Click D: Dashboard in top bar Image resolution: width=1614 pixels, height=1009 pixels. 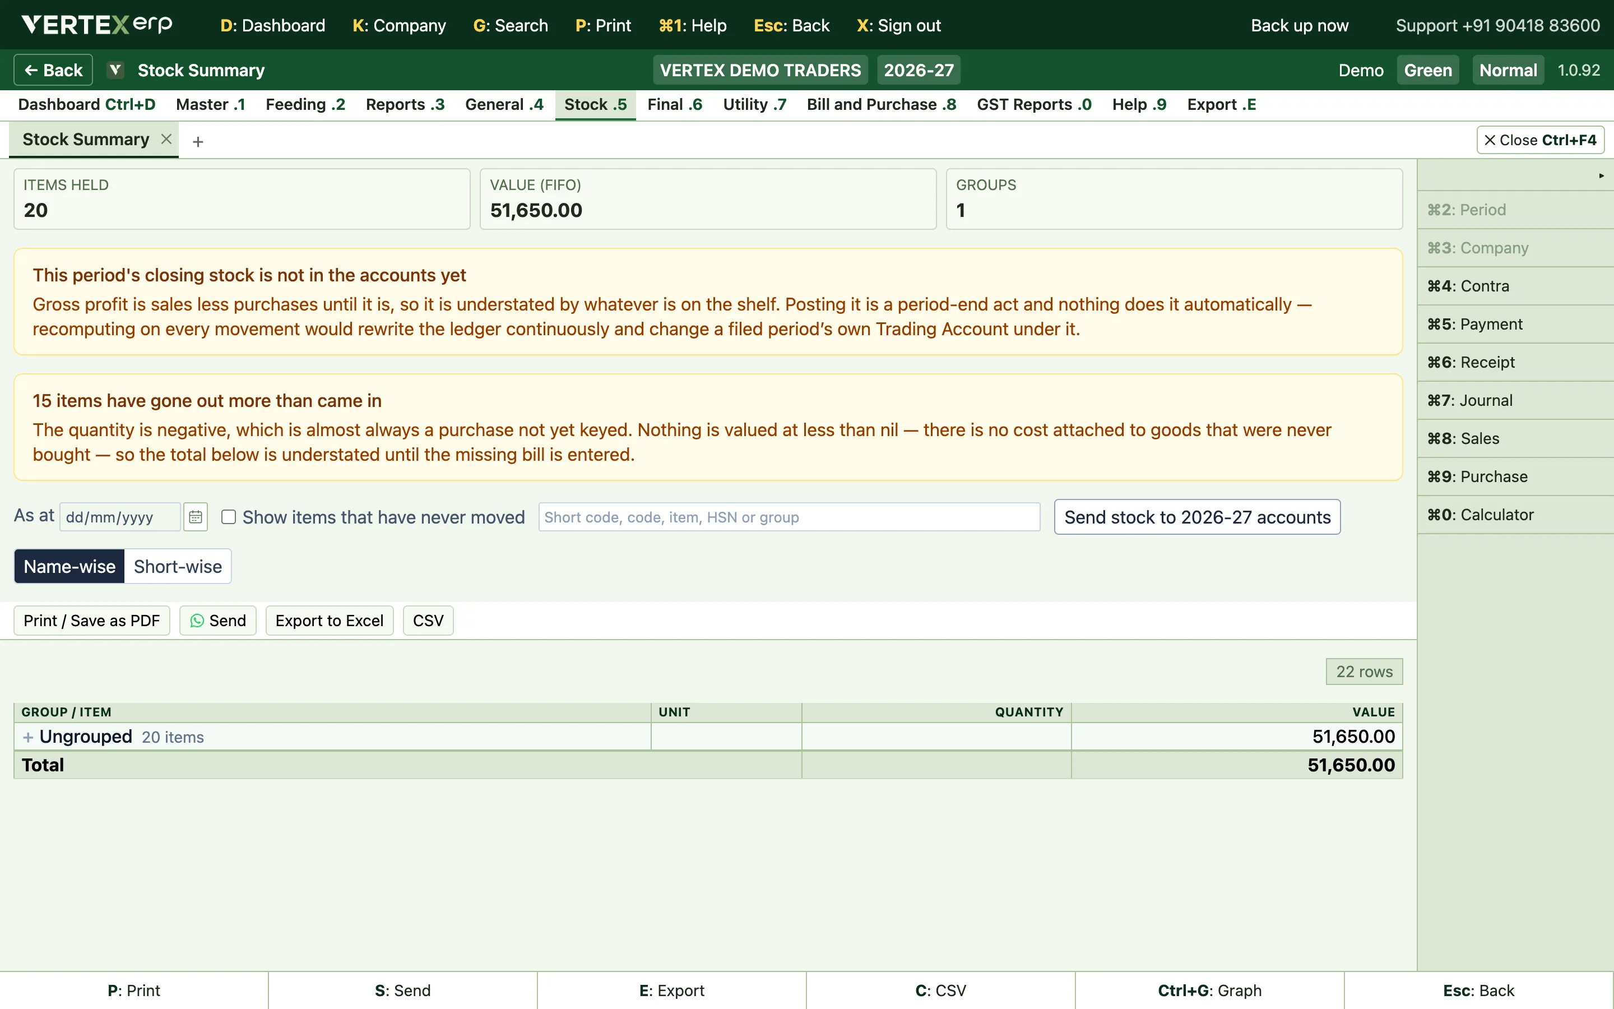(273, 25)
